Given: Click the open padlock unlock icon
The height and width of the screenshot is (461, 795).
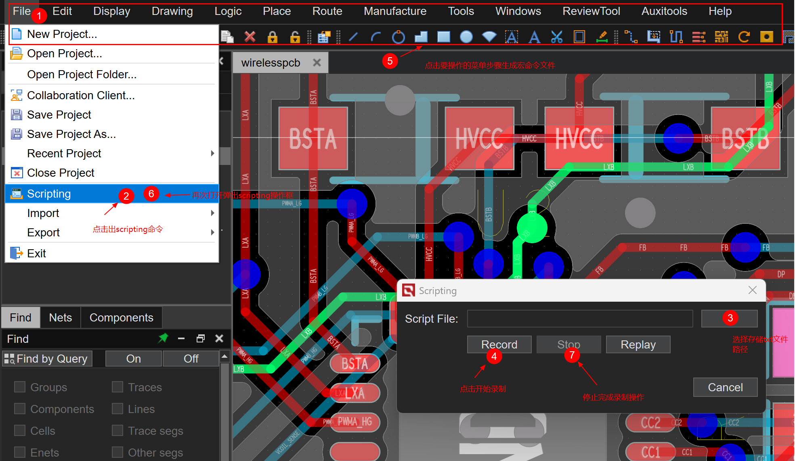Looking at the screenshot, I should [x=295, y=37].
